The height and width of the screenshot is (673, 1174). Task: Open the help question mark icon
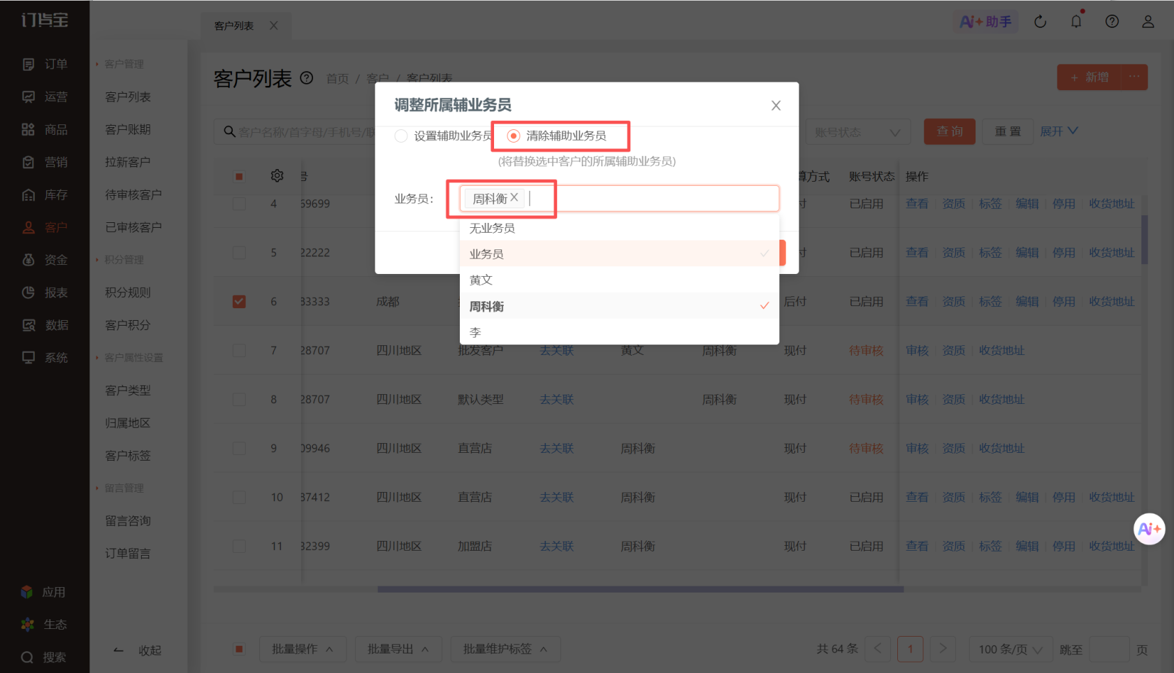tap(1112, 22)
